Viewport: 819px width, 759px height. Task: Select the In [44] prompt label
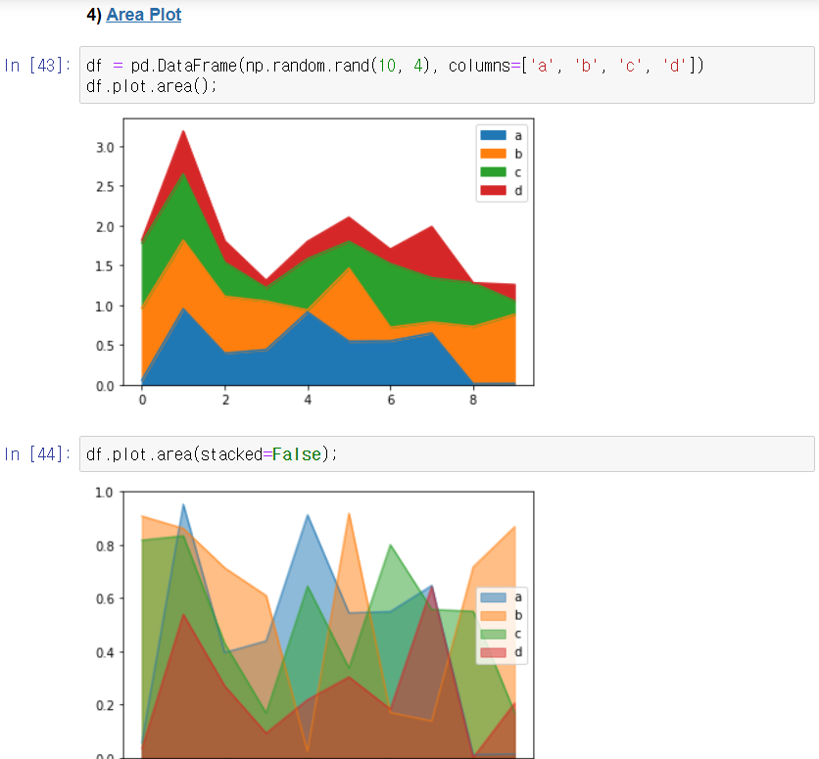[x=36, y=454]
